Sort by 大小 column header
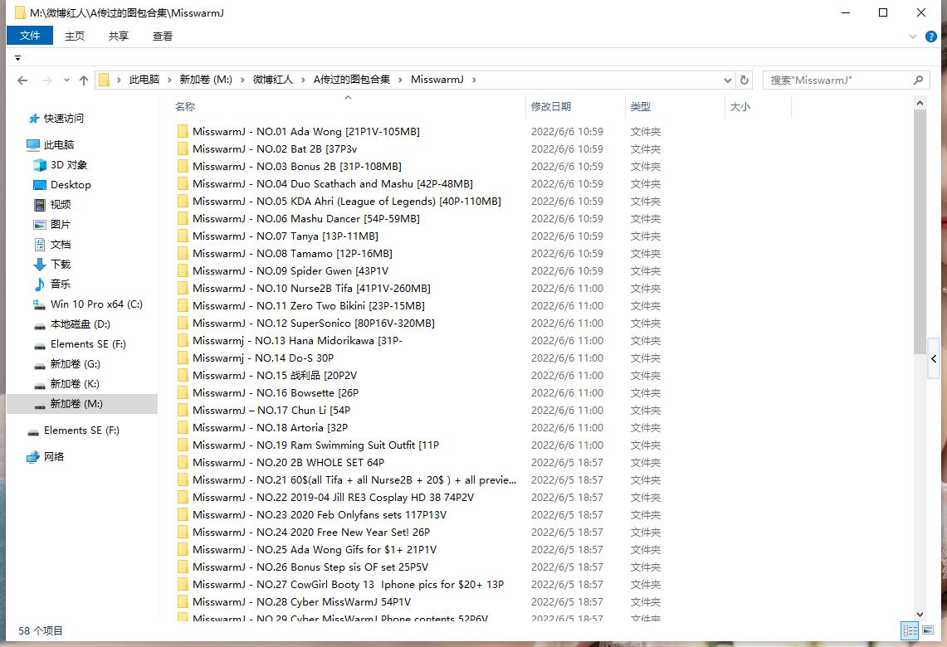Screen dimensions: 947x647 740,106
